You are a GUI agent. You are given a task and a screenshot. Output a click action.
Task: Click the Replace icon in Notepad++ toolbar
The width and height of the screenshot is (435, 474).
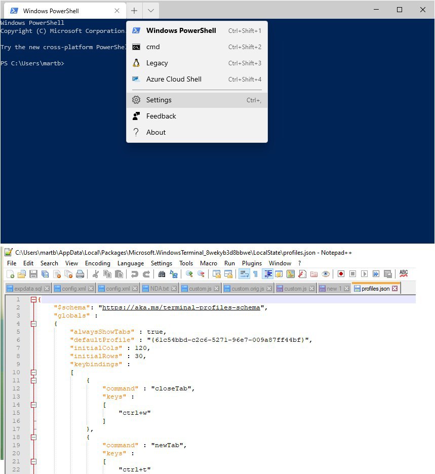coord(174,274)
